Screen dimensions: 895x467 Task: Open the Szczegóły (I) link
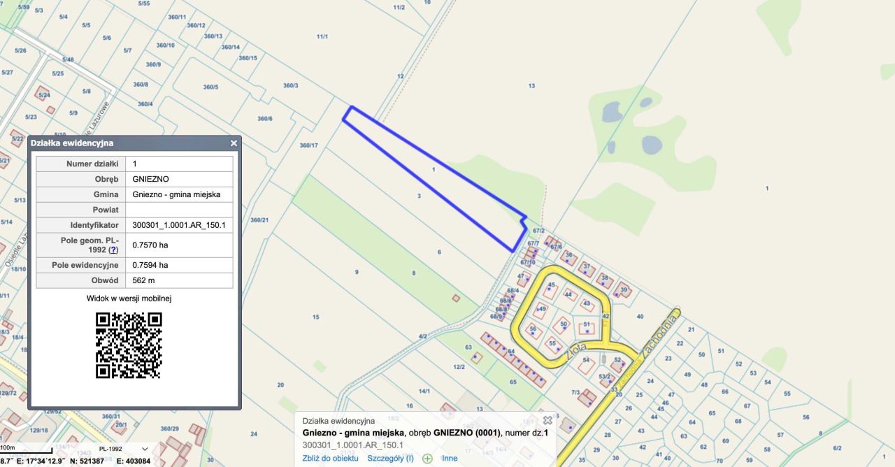pos(391,459)
